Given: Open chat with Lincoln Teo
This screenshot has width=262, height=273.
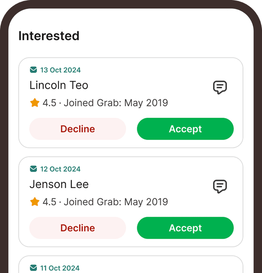Looking at the screenshot, I should pos(220,87).
